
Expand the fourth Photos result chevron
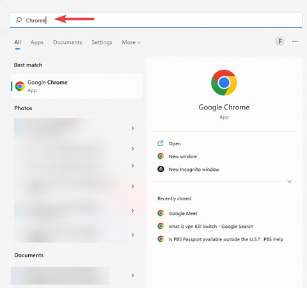coord(132,186)
